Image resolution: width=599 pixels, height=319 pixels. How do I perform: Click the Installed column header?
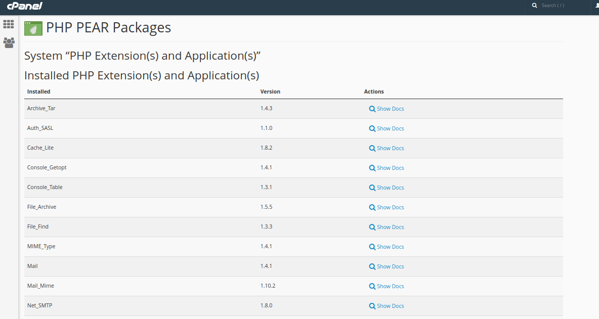click(x=39, y=92)
